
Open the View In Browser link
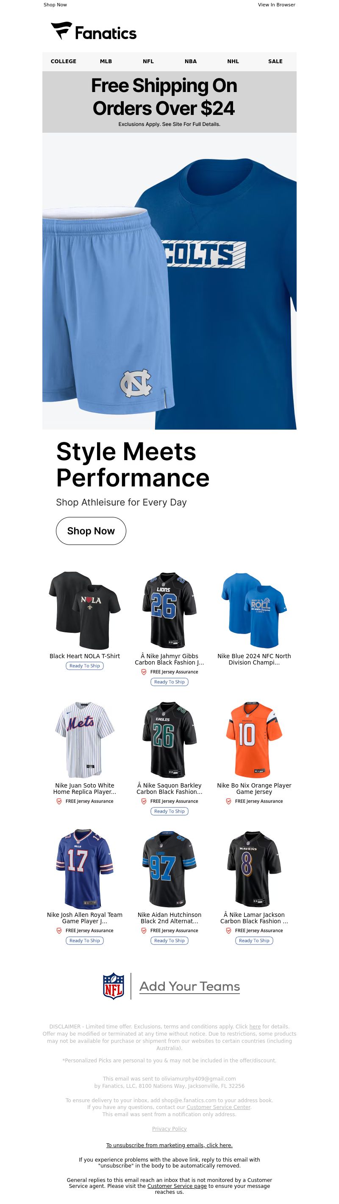pos(276,5)
